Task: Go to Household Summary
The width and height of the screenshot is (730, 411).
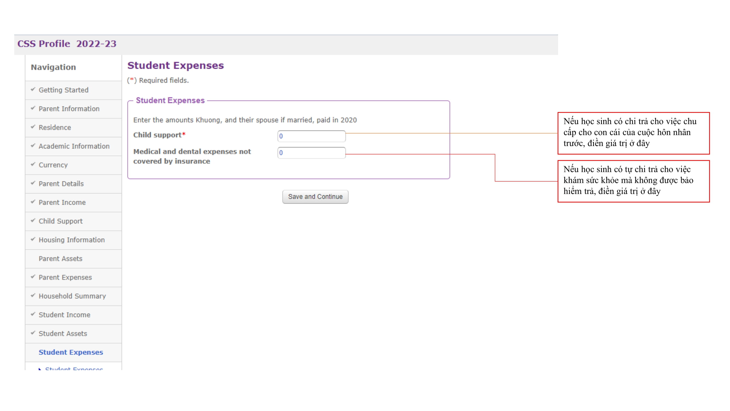Action: (72, 296)
